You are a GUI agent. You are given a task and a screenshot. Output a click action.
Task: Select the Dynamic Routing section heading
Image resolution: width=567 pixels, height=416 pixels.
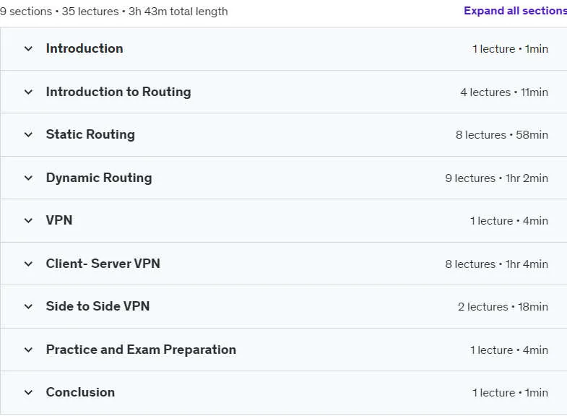coord(99,178)
